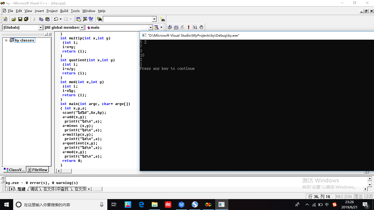Click the Build icon in build toolbar

point(176,27)
